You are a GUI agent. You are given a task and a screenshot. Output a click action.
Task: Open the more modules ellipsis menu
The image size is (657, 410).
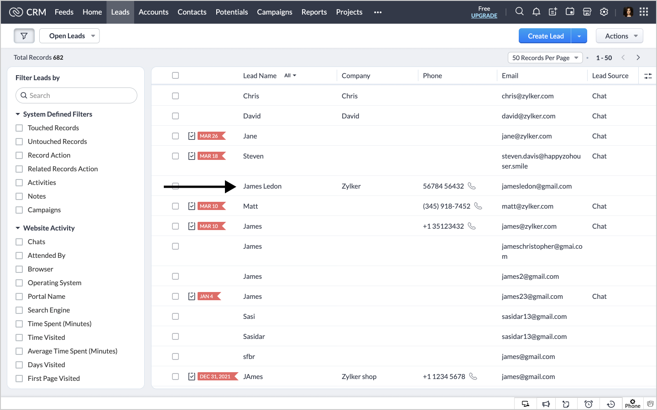pos(378,12)
